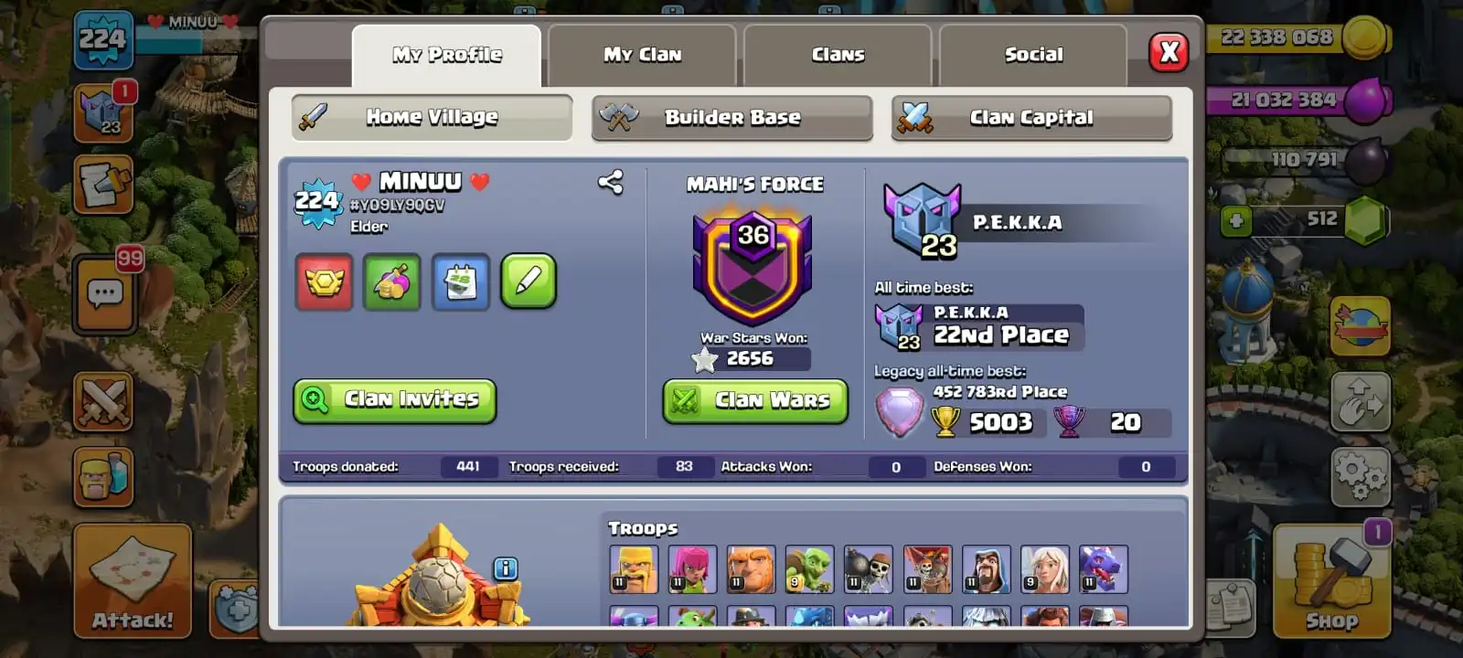Select the Clans tab

(x=838, y=55)
